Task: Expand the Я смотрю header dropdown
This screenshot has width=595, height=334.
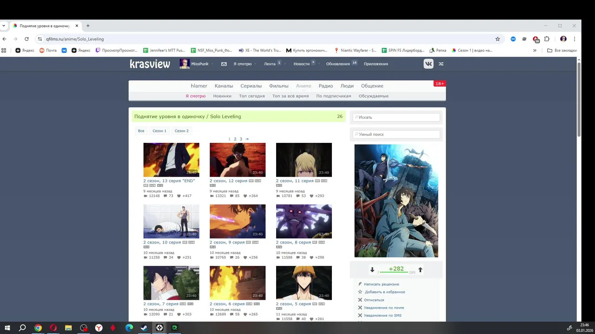Action: [x=255, y=64]
